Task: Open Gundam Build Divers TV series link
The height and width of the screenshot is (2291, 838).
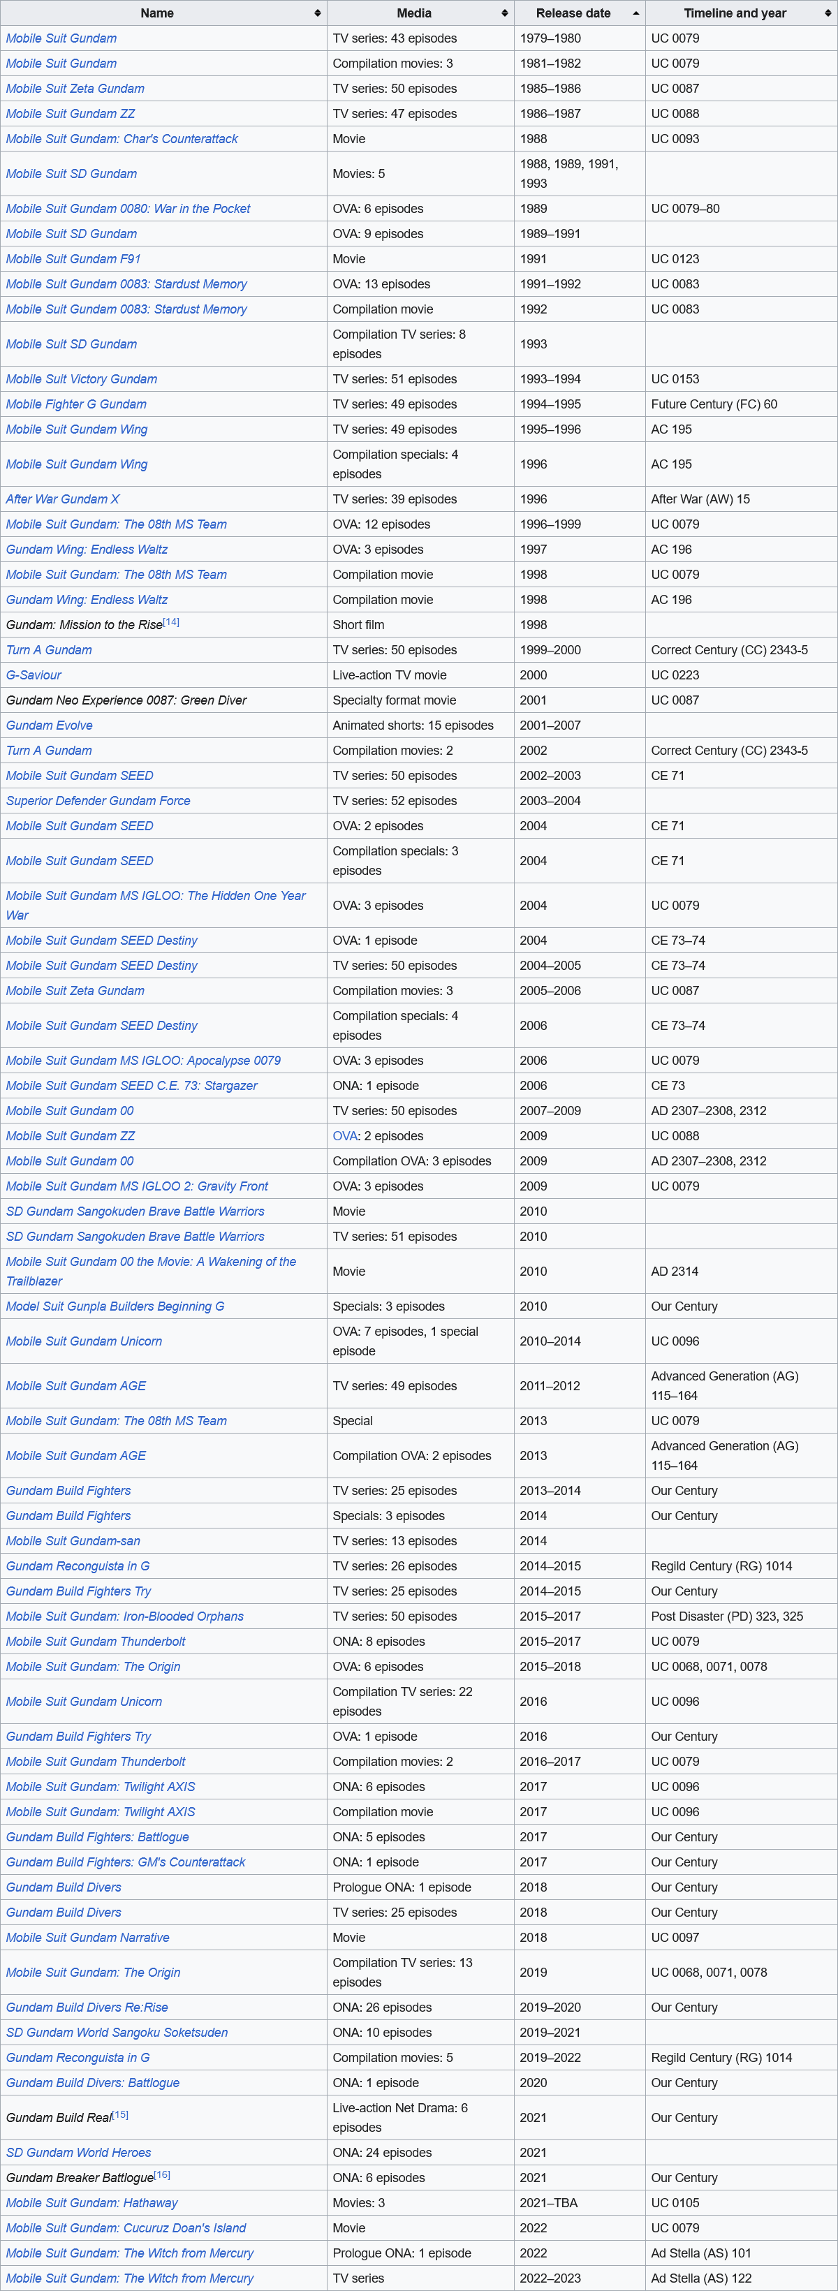Action: click(x=63, y=1912)
